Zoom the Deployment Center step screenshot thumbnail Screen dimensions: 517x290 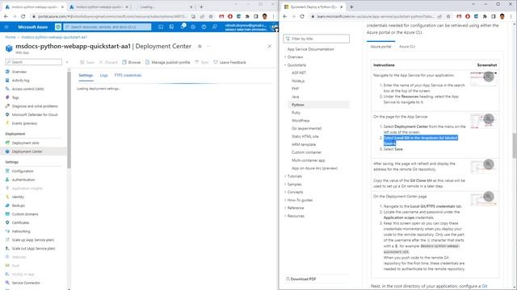(488, 118)
